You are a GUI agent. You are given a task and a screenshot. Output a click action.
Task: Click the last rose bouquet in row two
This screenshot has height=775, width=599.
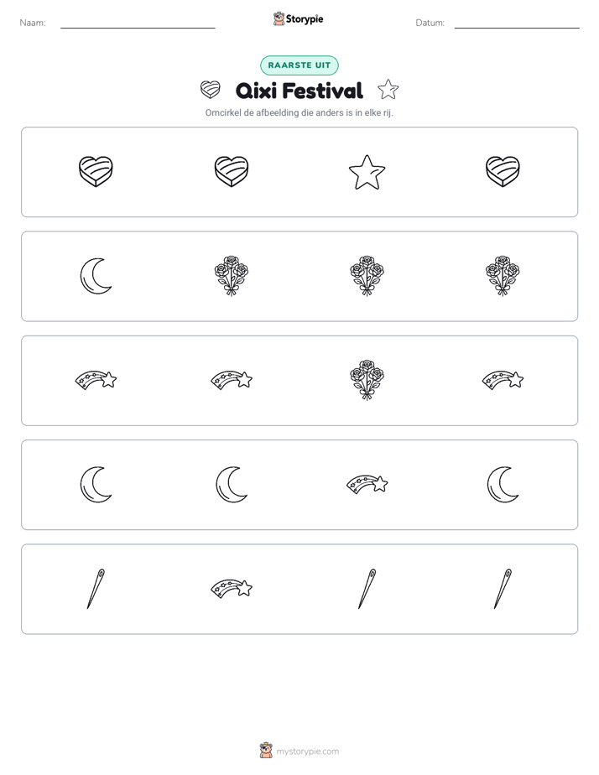(503, 276)
